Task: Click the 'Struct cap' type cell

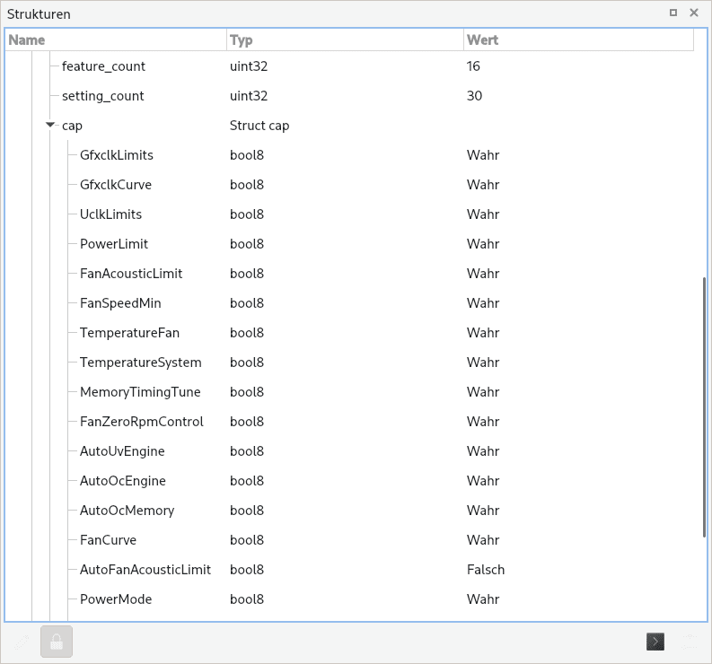Action: tap(259, 126)
